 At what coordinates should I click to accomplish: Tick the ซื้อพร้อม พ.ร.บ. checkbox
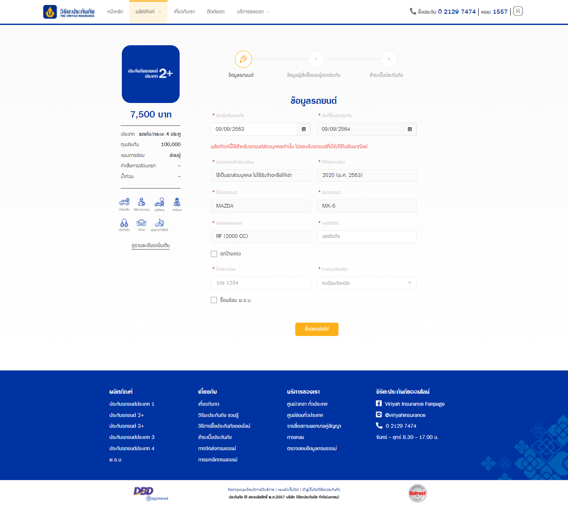point(214,300)
